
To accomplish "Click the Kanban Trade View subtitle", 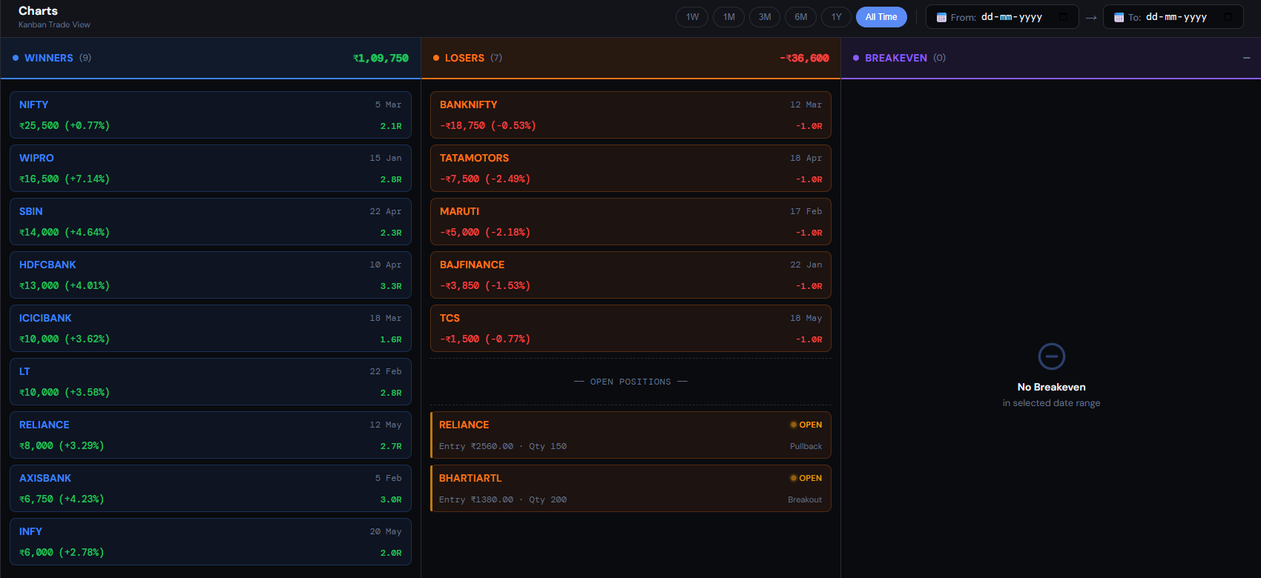I will 54,24.
